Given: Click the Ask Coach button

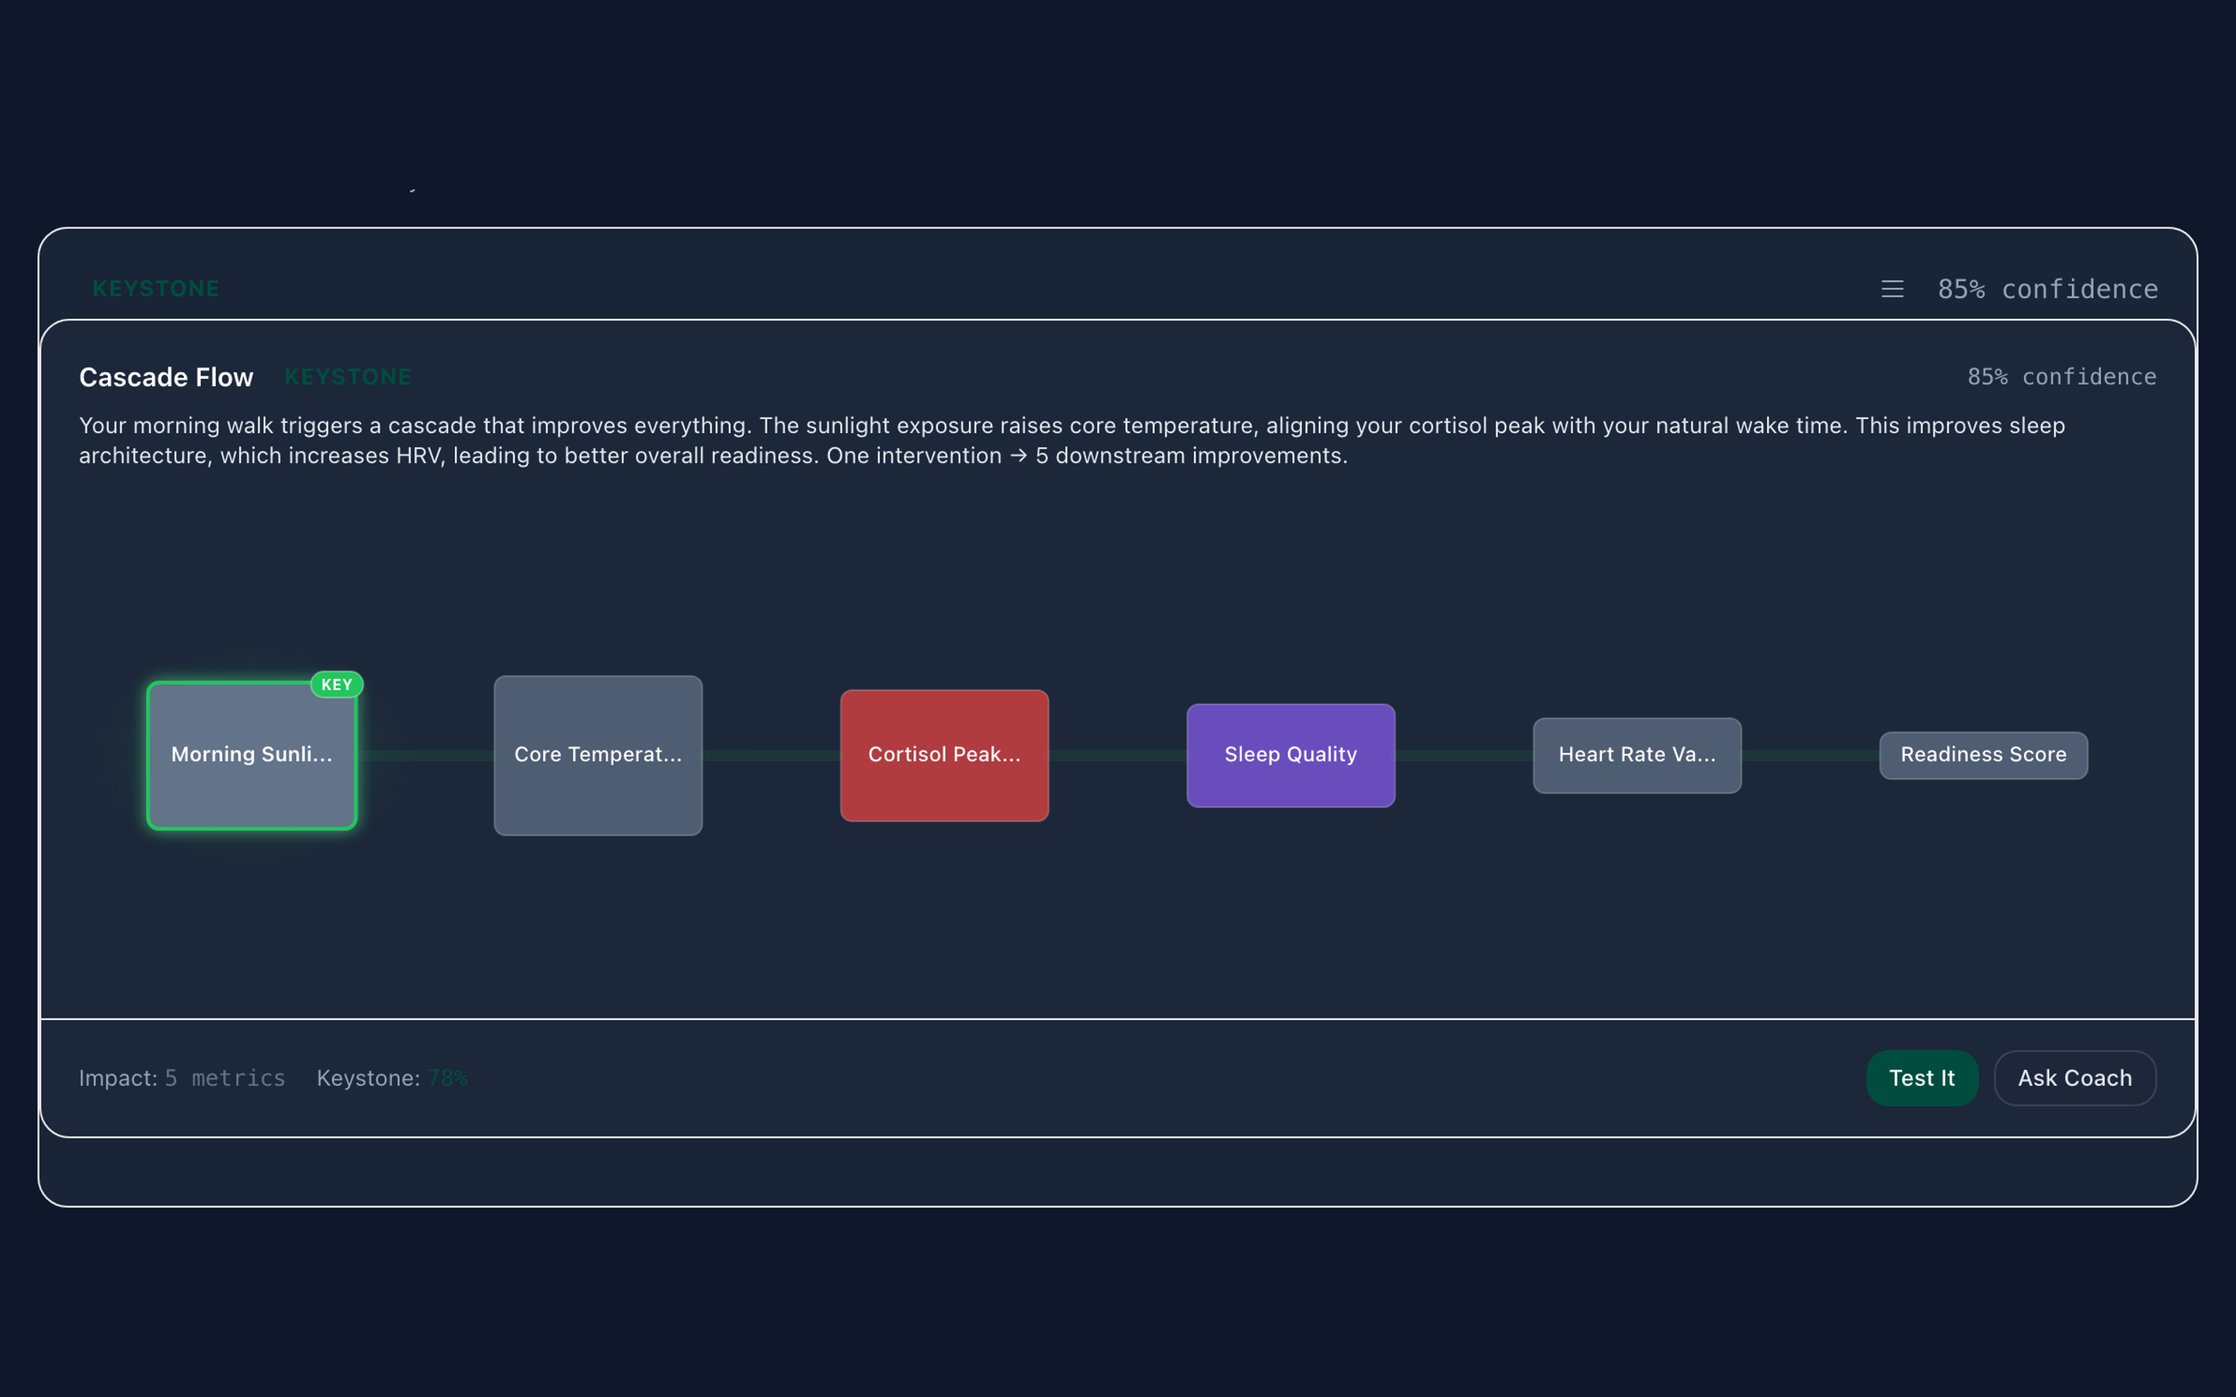Looking at the screenshot, I should (2075, 1077).
